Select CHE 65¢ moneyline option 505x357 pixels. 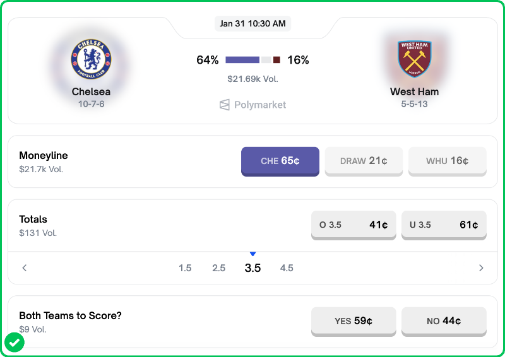pos(280,161)
